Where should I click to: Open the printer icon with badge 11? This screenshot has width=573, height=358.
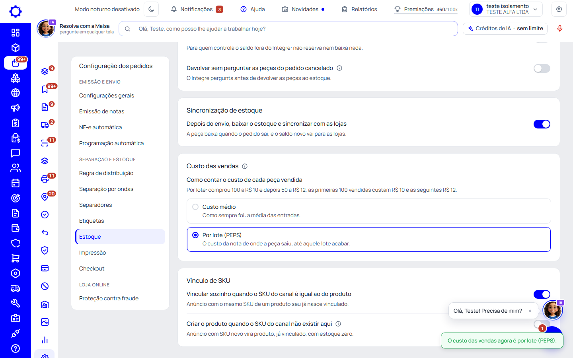click(45, 179)
